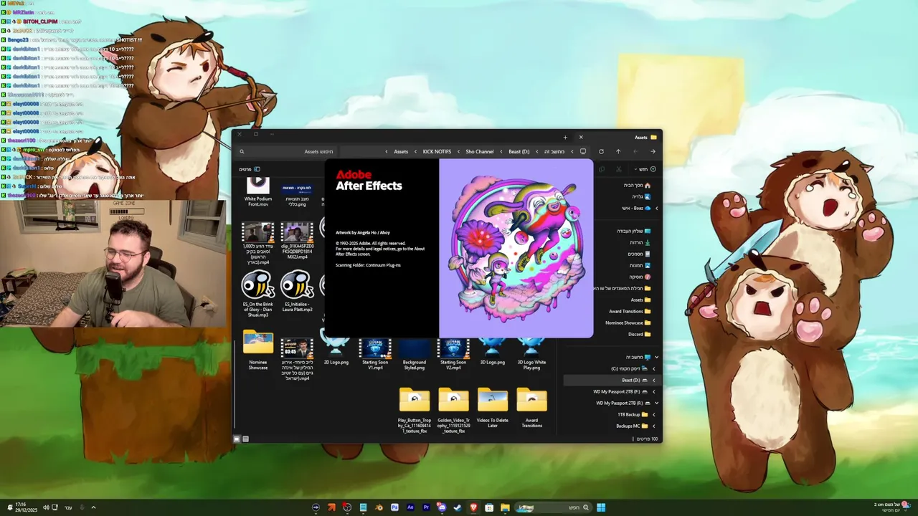Open Discord from the taskbar

tap(442, 507)
